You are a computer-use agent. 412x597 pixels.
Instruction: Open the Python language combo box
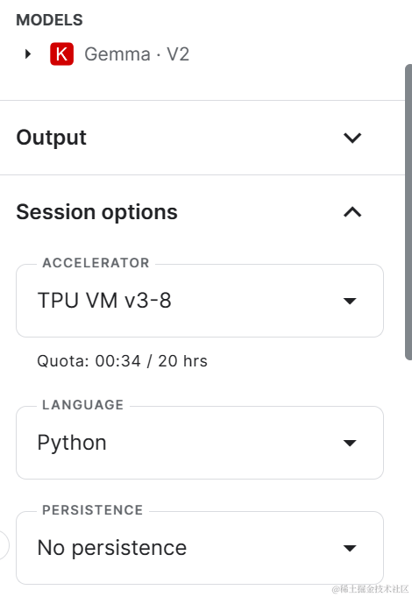200,443
